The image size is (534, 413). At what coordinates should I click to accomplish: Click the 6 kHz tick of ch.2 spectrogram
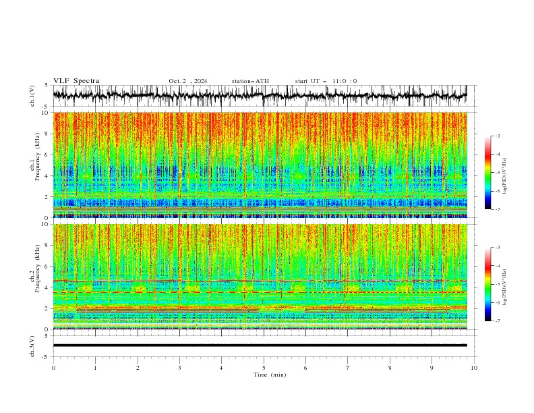(x=47, y=267)
